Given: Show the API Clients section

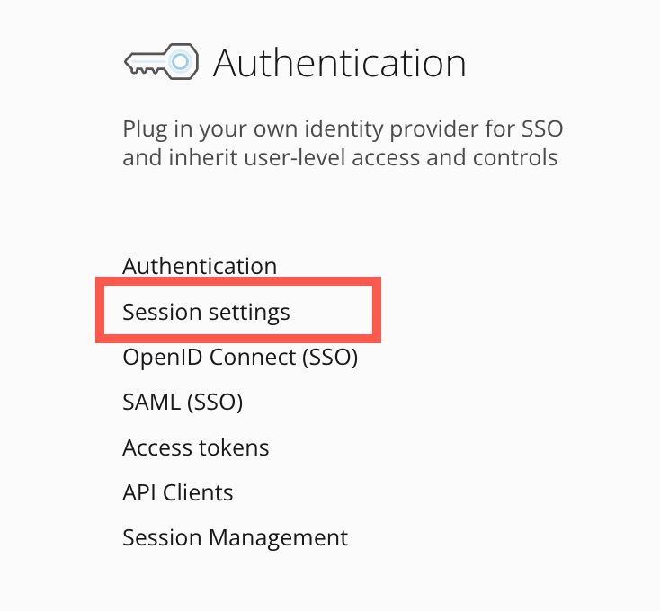Looking at the screenshot, I should click(x=177, y=492).
